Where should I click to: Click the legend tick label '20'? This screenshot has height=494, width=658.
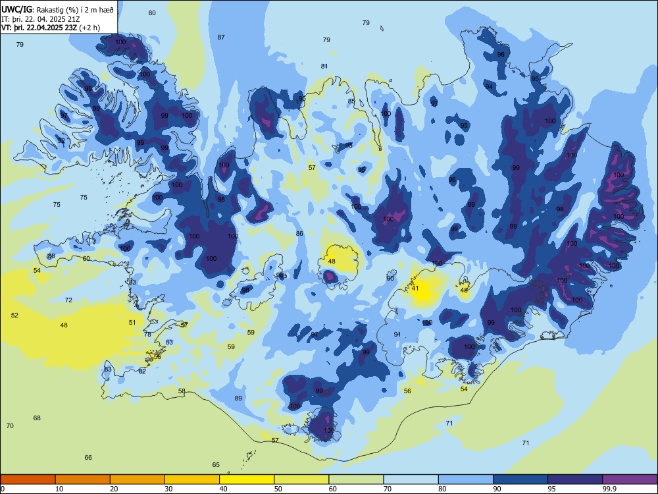pos(114,489)
